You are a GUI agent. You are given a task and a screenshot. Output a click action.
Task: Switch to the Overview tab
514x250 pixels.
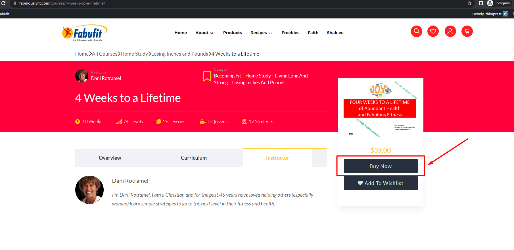click(x=110, y=158)
